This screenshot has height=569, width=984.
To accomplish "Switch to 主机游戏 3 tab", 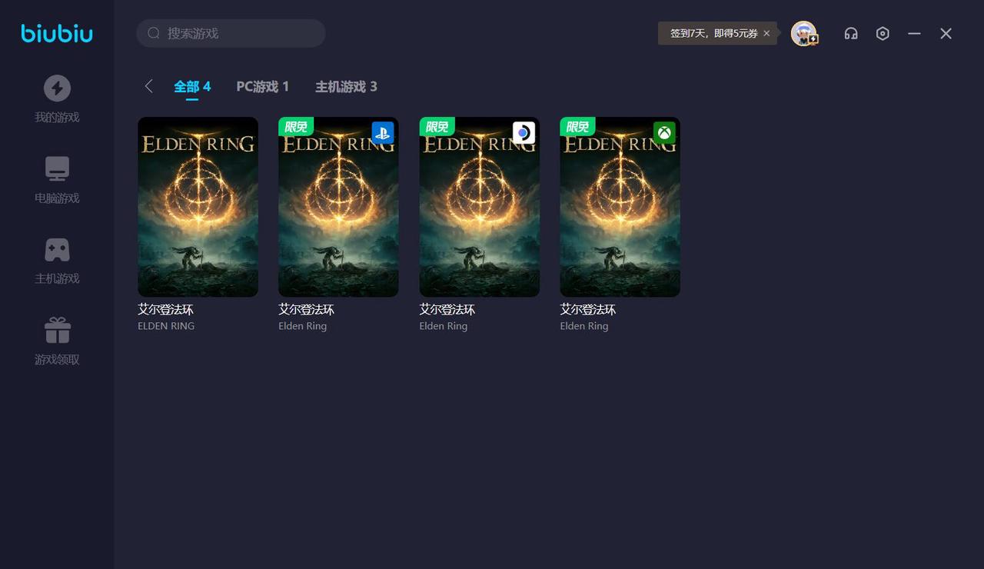I will (346, 86).
